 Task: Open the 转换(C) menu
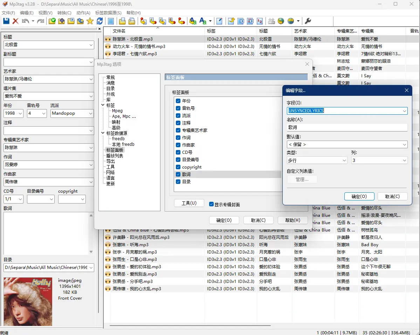point(64,13)
